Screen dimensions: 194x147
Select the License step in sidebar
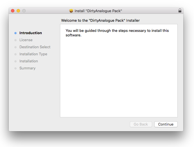(x=26, y=40)
